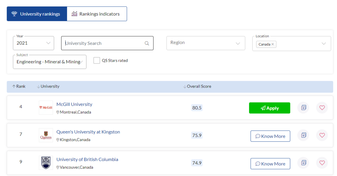Remove the Canada location tag

(273, 44)
